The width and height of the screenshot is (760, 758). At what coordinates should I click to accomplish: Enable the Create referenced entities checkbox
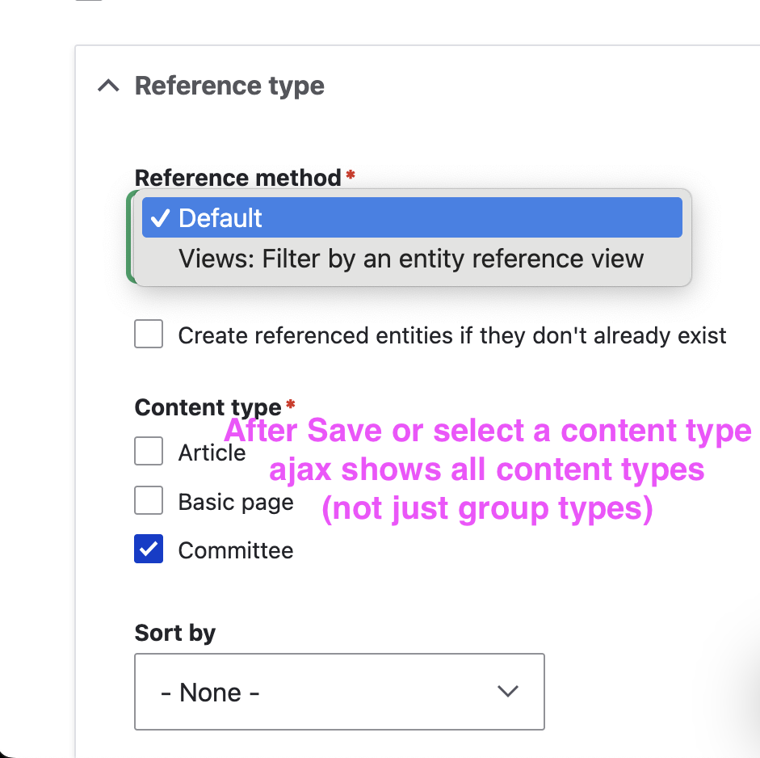(x=149, y=335)
